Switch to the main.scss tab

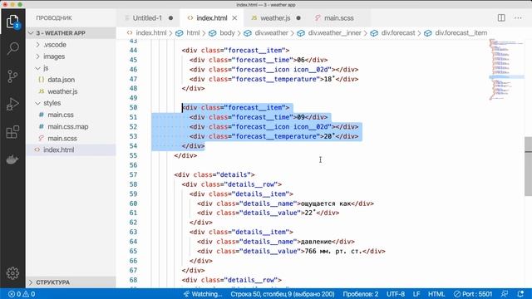pos(338,18)
